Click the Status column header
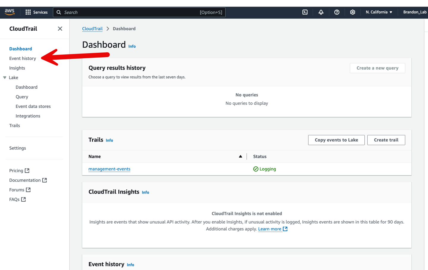 click(260, 156)
